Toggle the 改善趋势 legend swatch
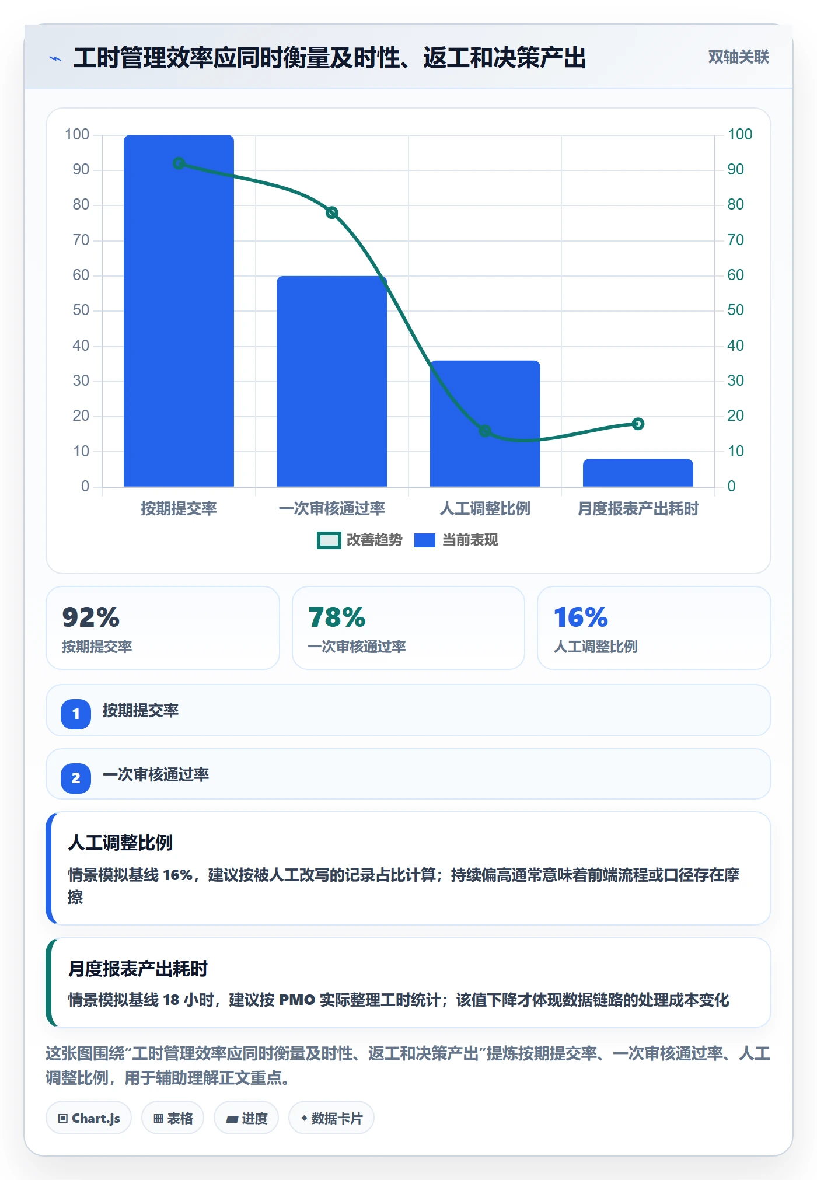 click(x=329, y=540)
